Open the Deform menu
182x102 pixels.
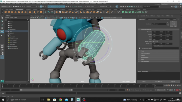tap(69, 4)
